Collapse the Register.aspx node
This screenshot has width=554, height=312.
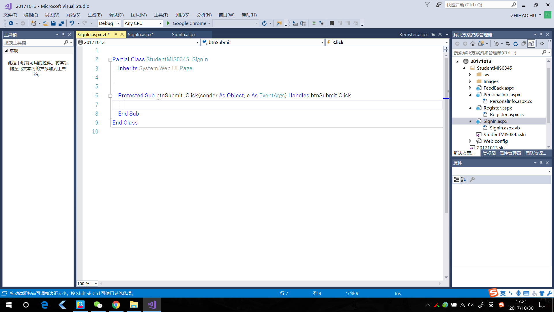[x=470, y=108]
